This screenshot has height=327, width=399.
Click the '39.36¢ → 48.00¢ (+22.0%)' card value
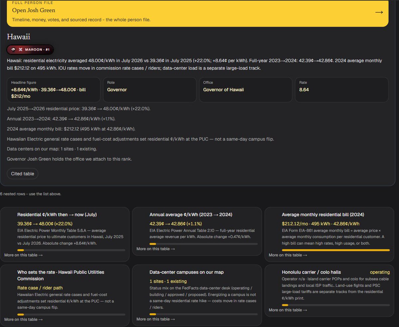tap(45, 224)
